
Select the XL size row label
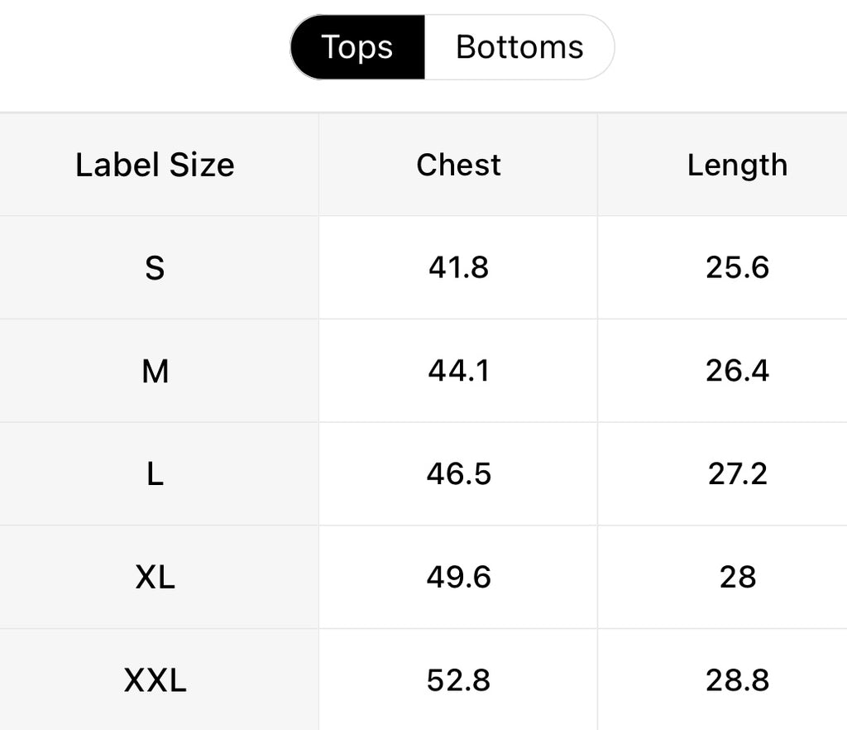(x=155, y=577)
